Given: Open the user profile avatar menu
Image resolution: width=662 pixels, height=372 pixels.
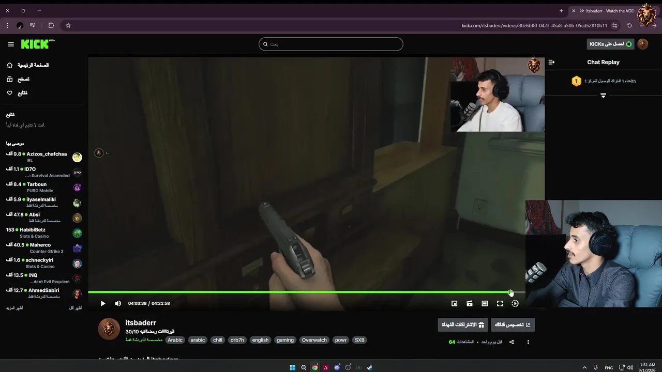Looking at the screenshot, I should 643,44.
